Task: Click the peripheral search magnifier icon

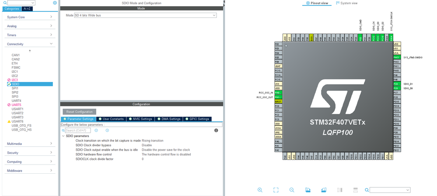Action: tap(5, 3)
